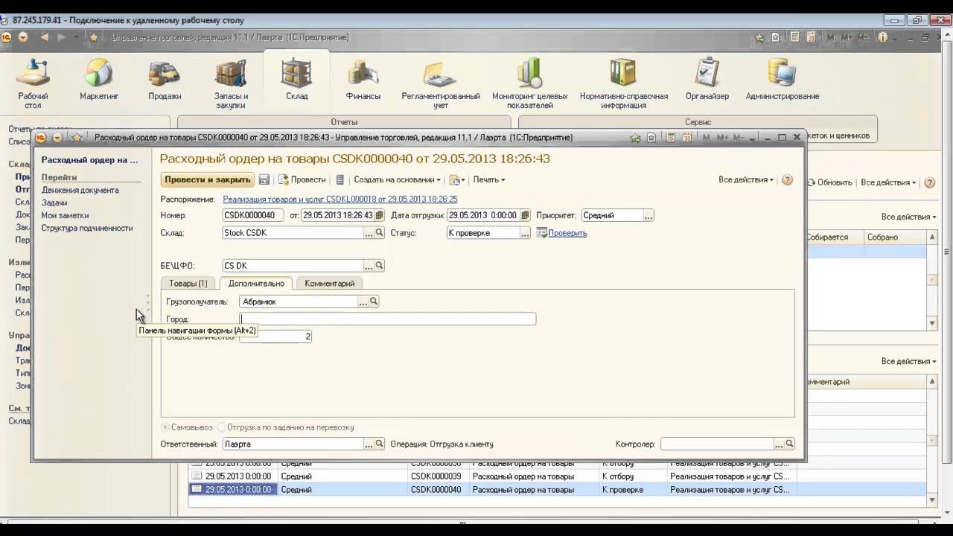Open Задачи in navigation panel

[54, 202]
